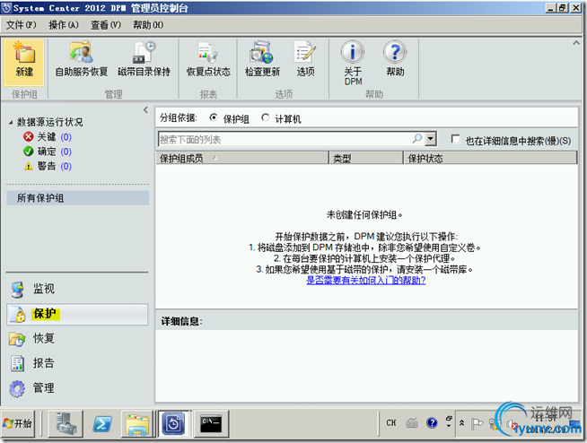Click the DPM console taskbar button
587x443 pixels.
[173, 423]
